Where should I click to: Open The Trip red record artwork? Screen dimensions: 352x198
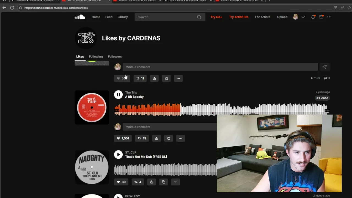point(92,107)
